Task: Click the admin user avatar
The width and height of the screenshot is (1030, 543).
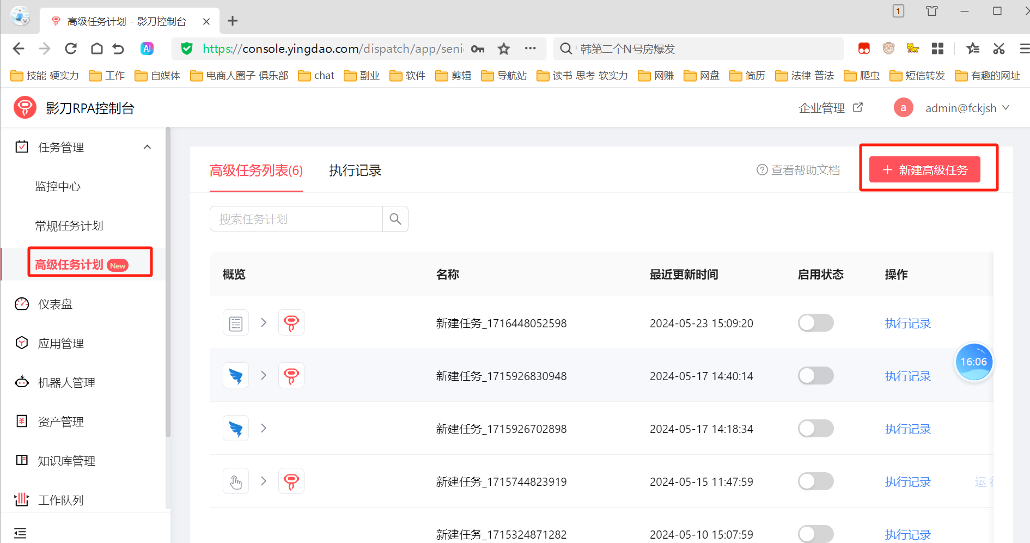Action: click(x=903, y=108)
